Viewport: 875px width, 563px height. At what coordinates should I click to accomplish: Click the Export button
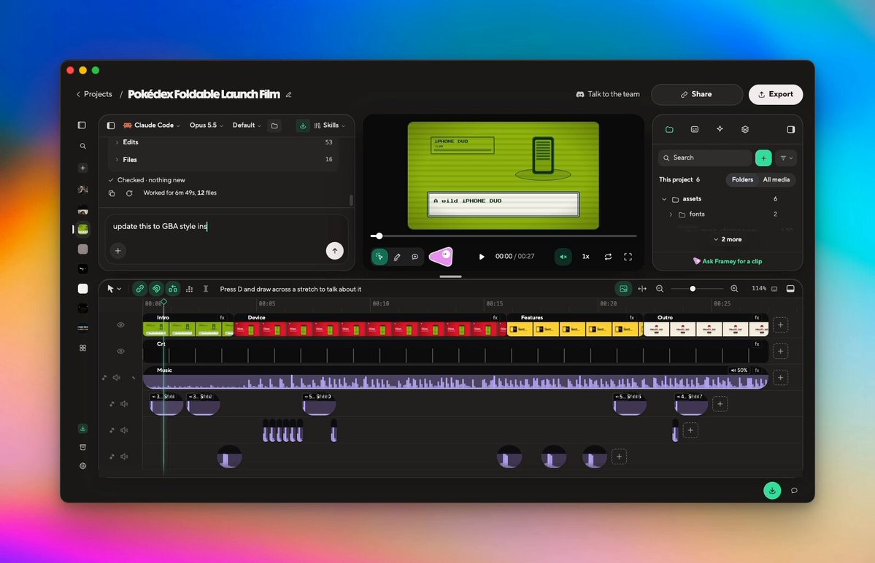pos(776,94)
